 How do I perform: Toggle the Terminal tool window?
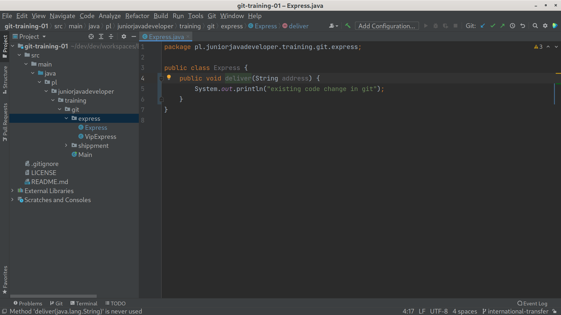[84, 303]
